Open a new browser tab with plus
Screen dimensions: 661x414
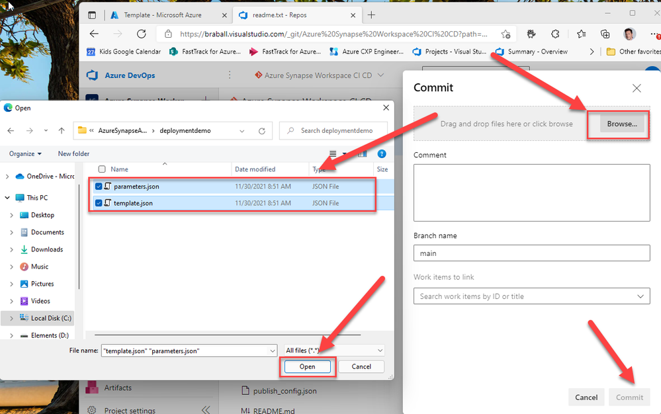(371, 15)
